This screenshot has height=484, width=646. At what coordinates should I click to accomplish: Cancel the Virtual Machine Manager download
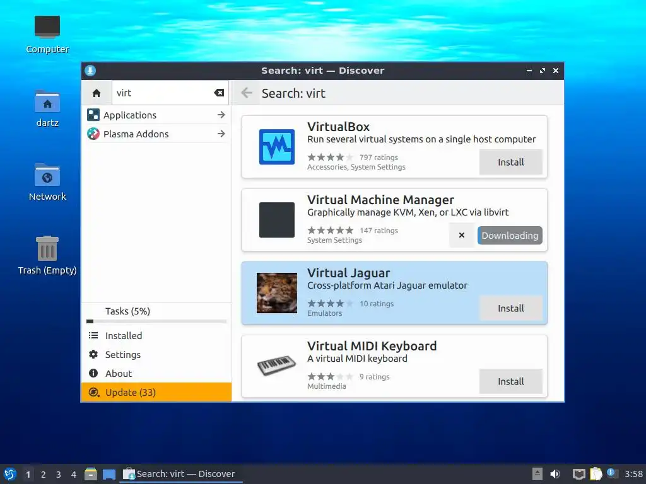pyautogui.click(x=462, y=235)
